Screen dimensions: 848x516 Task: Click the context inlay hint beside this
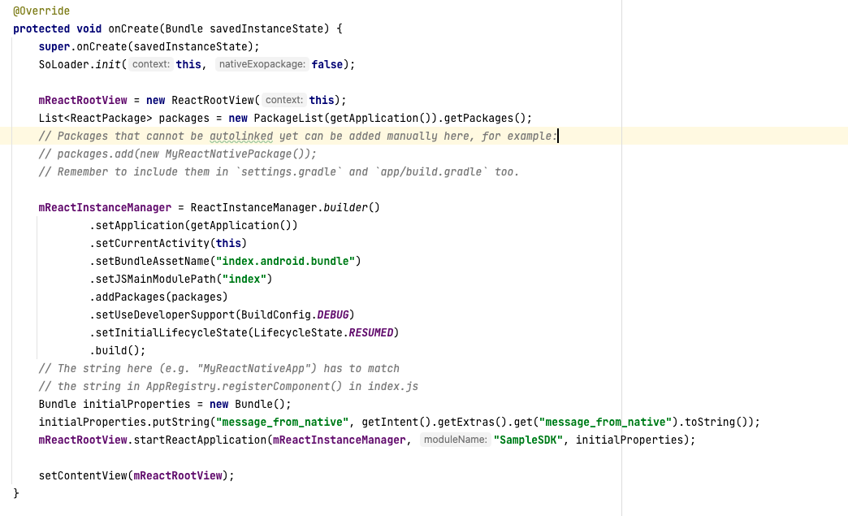click(x=150, y=64)
